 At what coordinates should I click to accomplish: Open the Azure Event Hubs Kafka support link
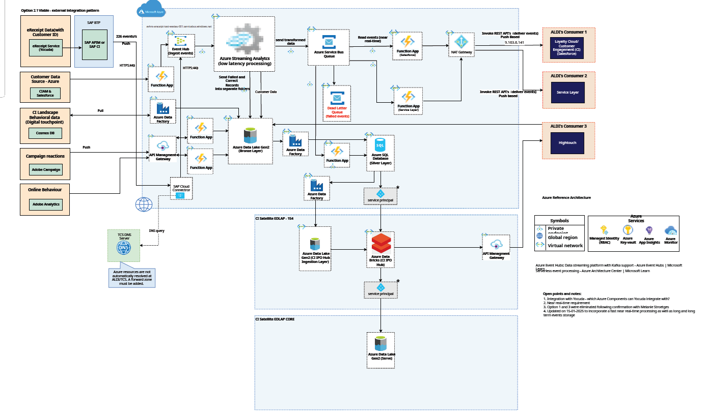[609, 267]
